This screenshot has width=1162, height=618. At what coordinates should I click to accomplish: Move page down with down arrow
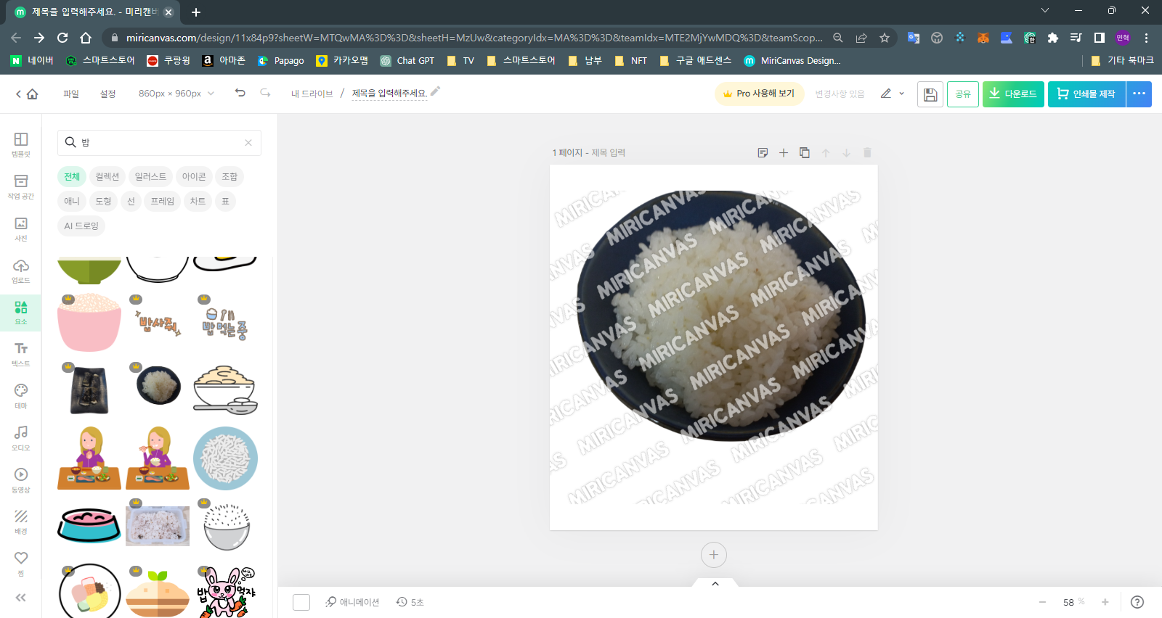[846, 152]
